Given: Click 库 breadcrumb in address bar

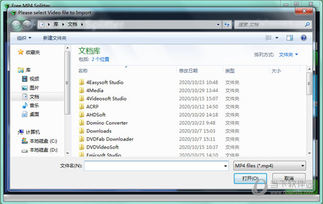Looking at the screenshot, I should click(55, 24).
